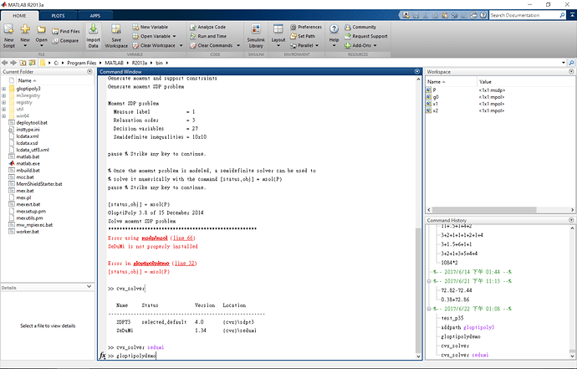Screen dimensions: 577x369
Task: Click the R2013a path segment
Action: pos(139,63)
